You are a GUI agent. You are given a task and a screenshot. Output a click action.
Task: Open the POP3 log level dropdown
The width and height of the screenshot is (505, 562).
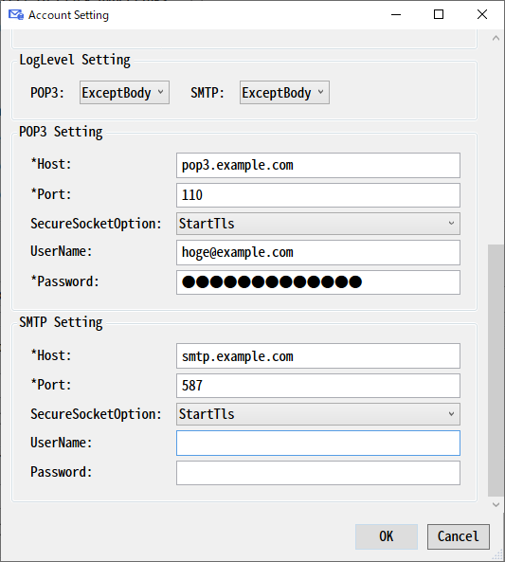click(124, 93)
